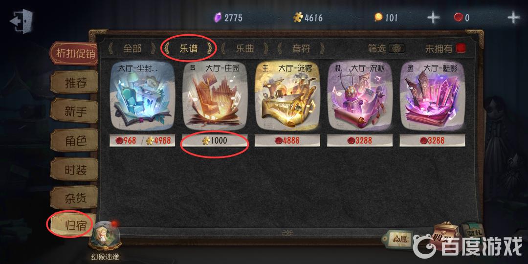Tap the gold puzzle clue icon
Image resolution: width=528 pixels, height=264 pixels.
[x=298, y=17]
